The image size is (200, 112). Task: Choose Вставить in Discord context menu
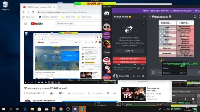pos(174,73)
